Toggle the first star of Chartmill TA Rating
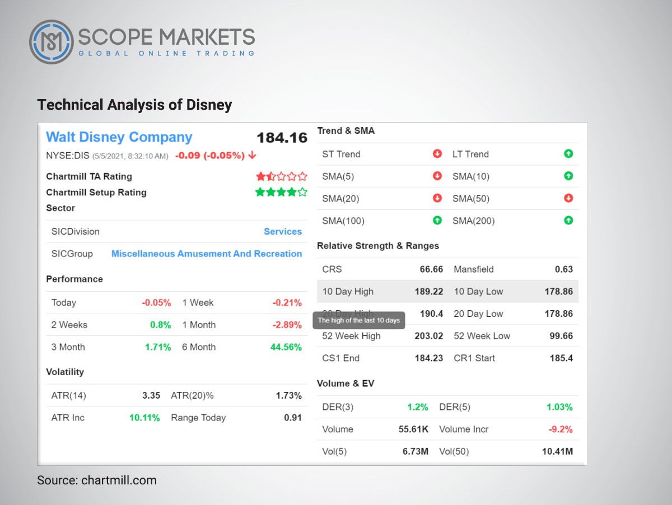 point(260,176)
